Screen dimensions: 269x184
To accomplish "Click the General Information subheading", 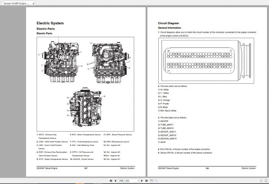I will (x=169, y=28).
